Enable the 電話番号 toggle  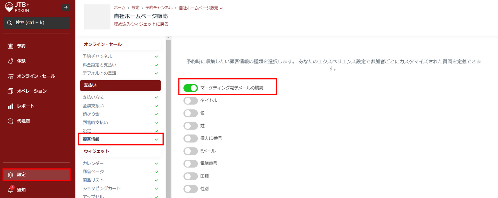click(x=190, y=164)
